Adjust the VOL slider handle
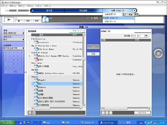 17,11
